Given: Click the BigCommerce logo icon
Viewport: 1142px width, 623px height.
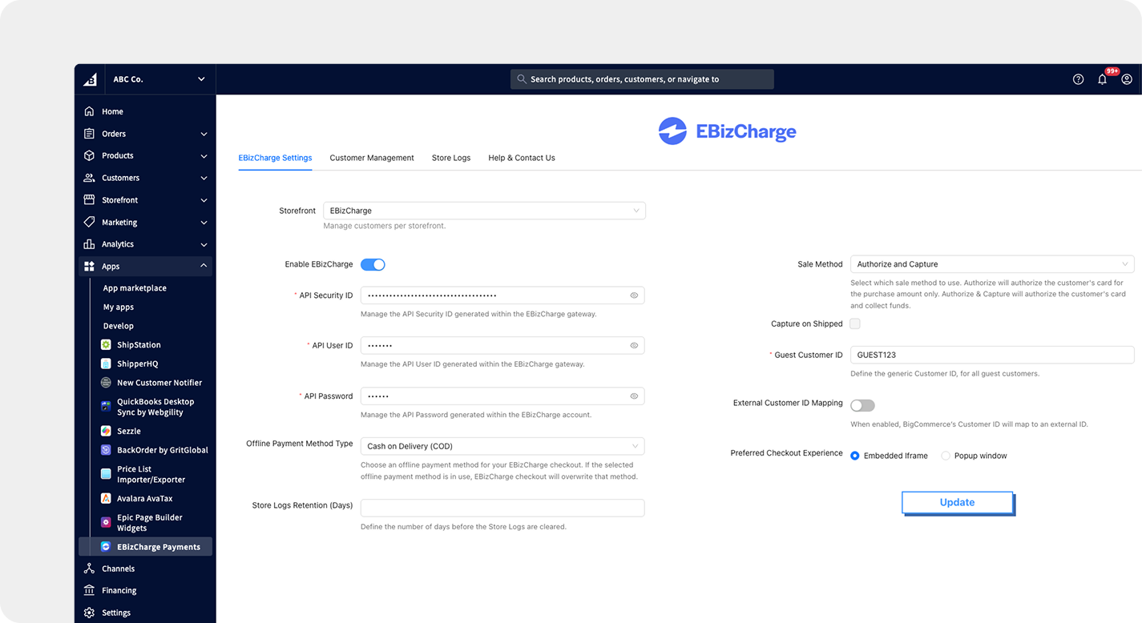Looking at the screenshot, I should [91, 79].
